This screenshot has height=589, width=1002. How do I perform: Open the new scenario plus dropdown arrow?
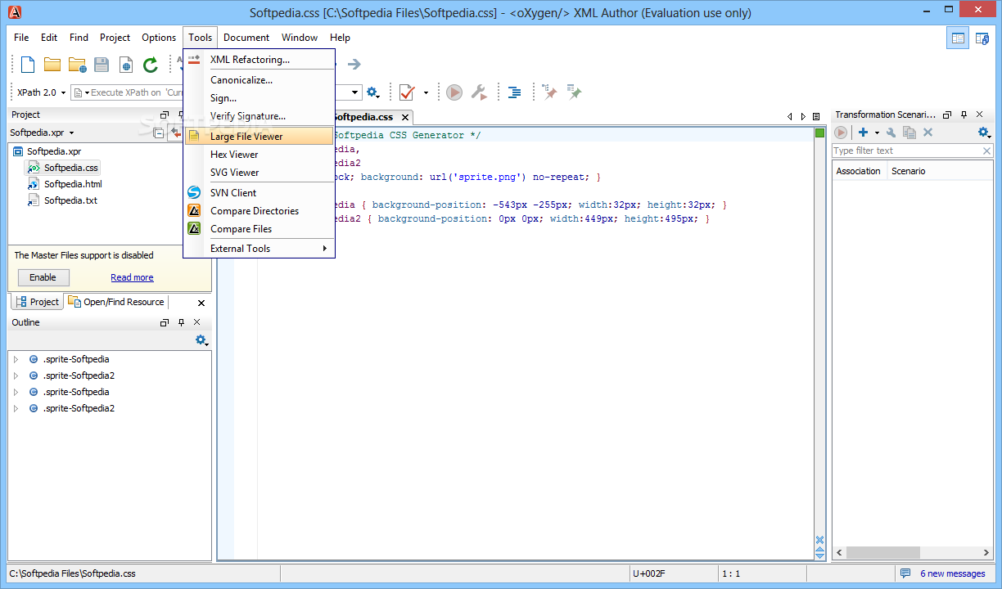coord(876,133)
